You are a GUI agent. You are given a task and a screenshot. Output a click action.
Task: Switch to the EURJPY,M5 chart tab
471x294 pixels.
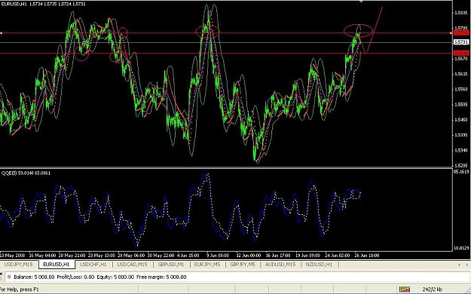pos(207,265)
